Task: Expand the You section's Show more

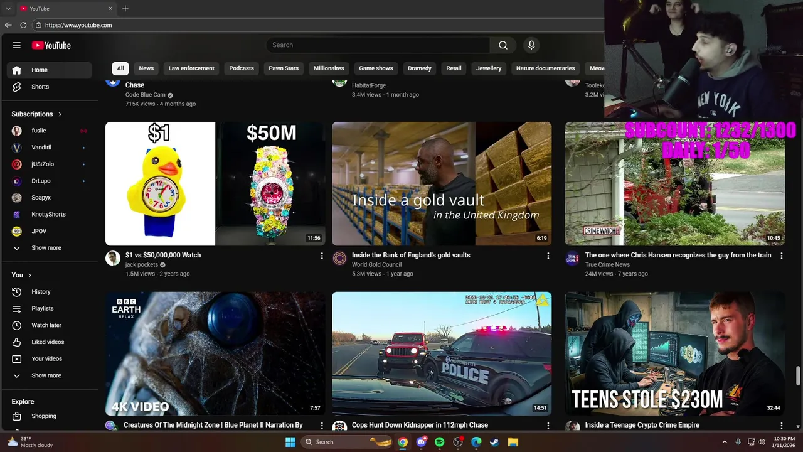Action: [x=50, y=375]
